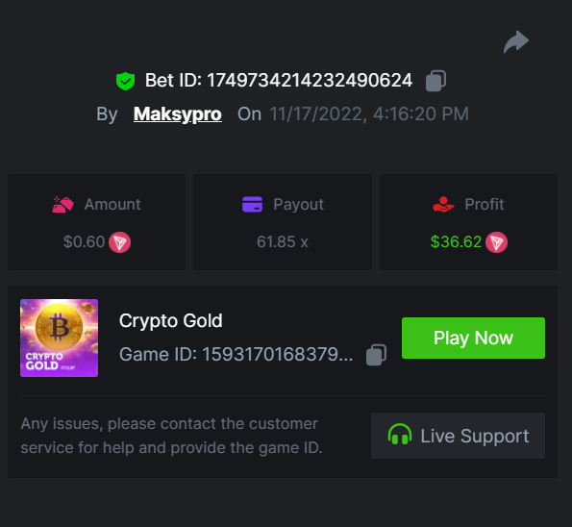The height and width of the screenshot is (527, 572).
Task: Click the Crypto Gold game thumbnail
Action: pos(59,338)
